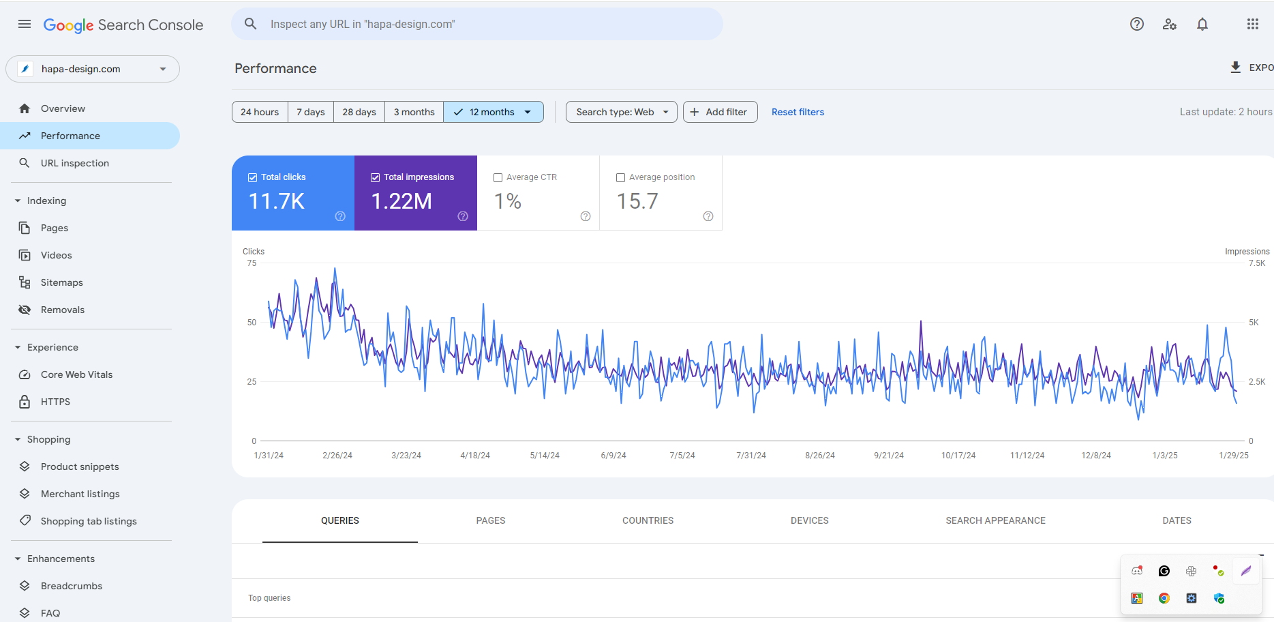Click the Slack tray icon

[x=1192, y=571]
